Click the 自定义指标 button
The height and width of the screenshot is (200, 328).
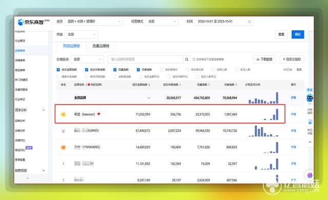coord(292,59)
